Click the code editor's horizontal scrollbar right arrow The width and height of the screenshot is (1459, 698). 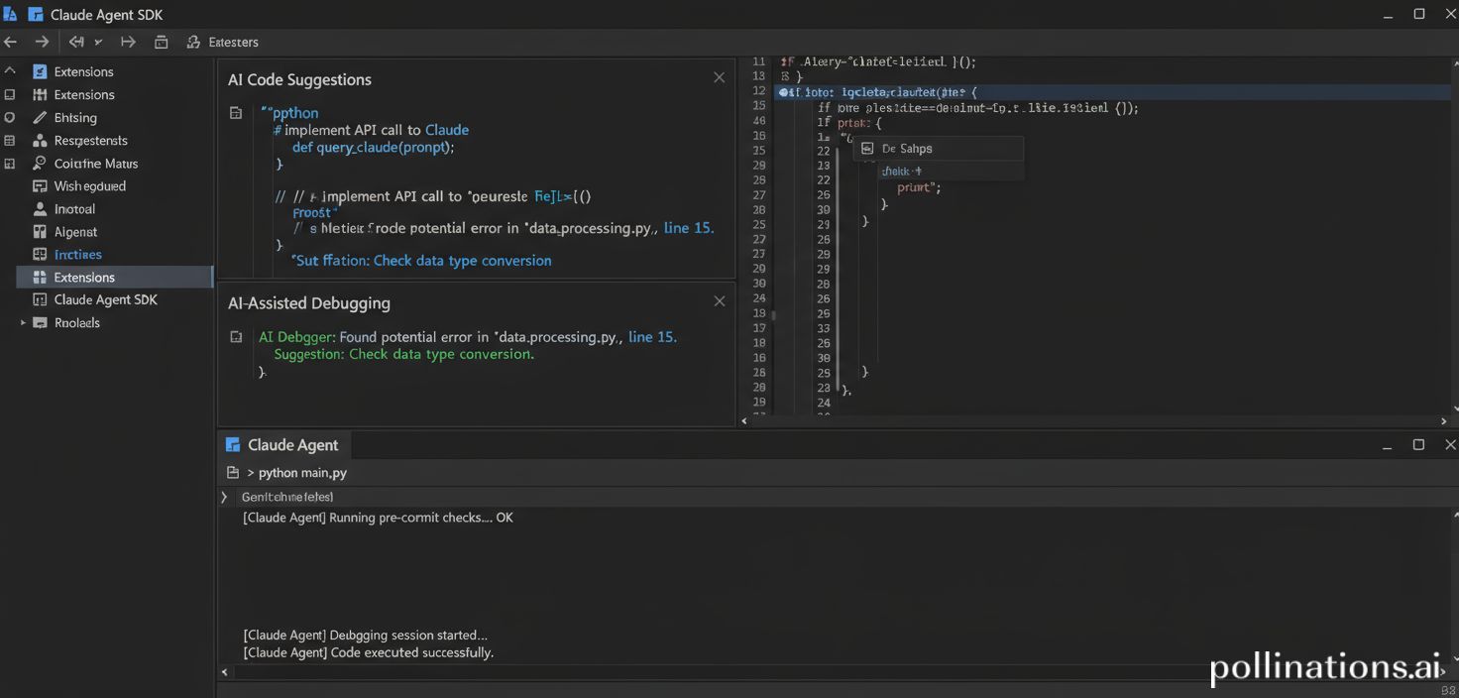1443,421
